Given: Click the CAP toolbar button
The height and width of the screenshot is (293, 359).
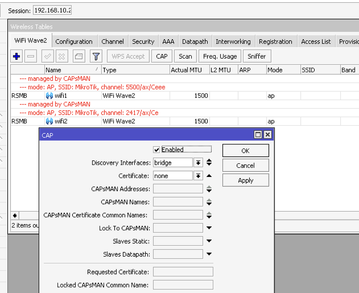Looking at the screenshot, I should pos(162,56).
